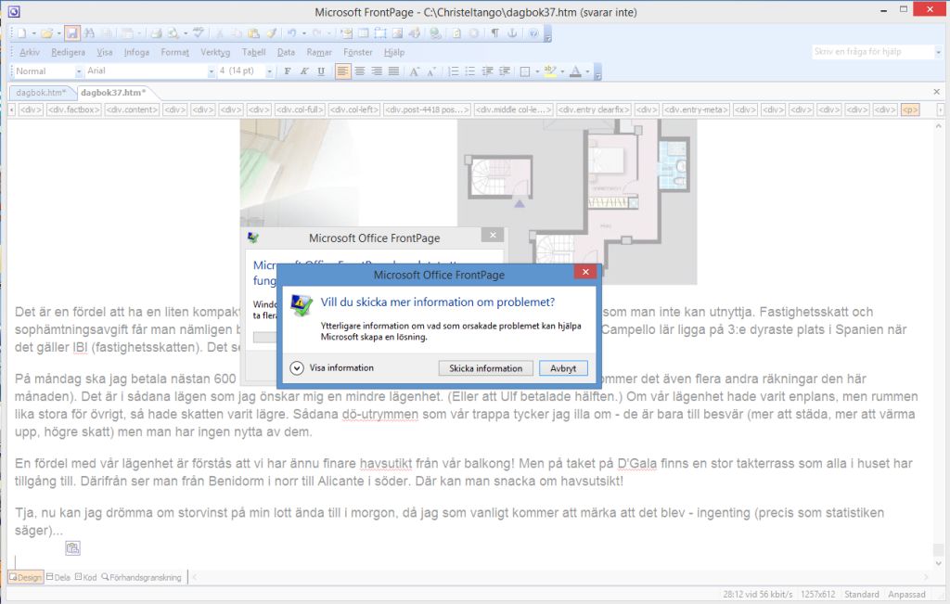Click the floor plan image in the page
Image resolution: width=950 pixels, height=604 pixels.
coord(577,201)
